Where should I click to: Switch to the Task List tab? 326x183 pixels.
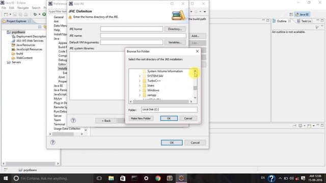point(304,21)
